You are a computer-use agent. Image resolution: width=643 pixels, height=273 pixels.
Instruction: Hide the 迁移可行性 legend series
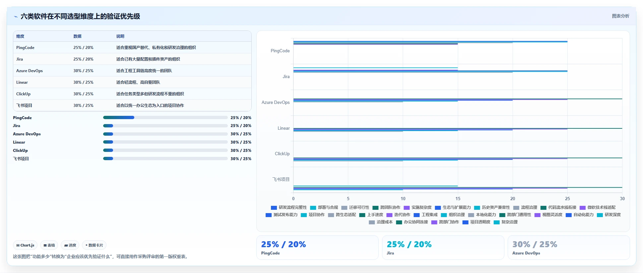point(355,207)
